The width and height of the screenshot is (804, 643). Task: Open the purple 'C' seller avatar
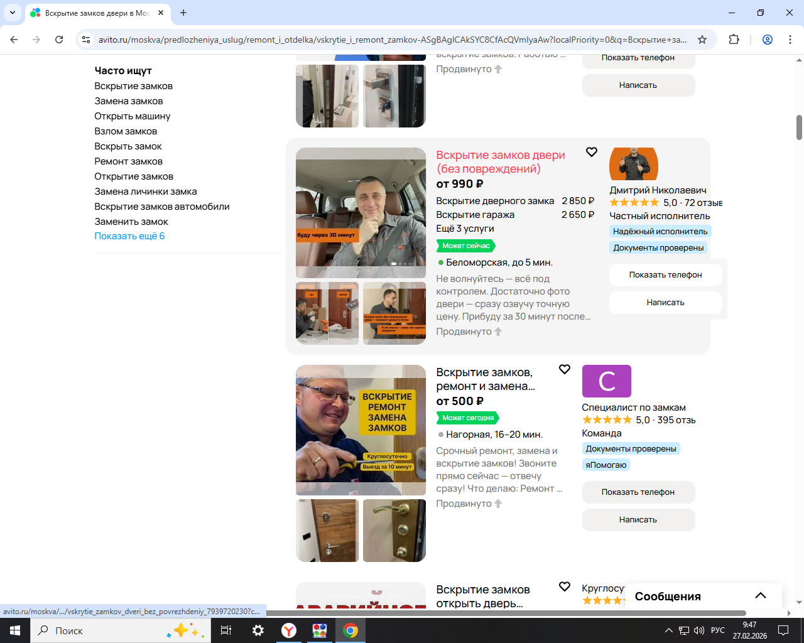click(607, 381)
